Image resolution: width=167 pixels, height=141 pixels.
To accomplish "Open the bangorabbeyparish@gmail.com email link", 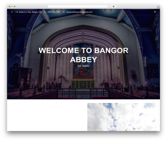I will tap(79, 12).
